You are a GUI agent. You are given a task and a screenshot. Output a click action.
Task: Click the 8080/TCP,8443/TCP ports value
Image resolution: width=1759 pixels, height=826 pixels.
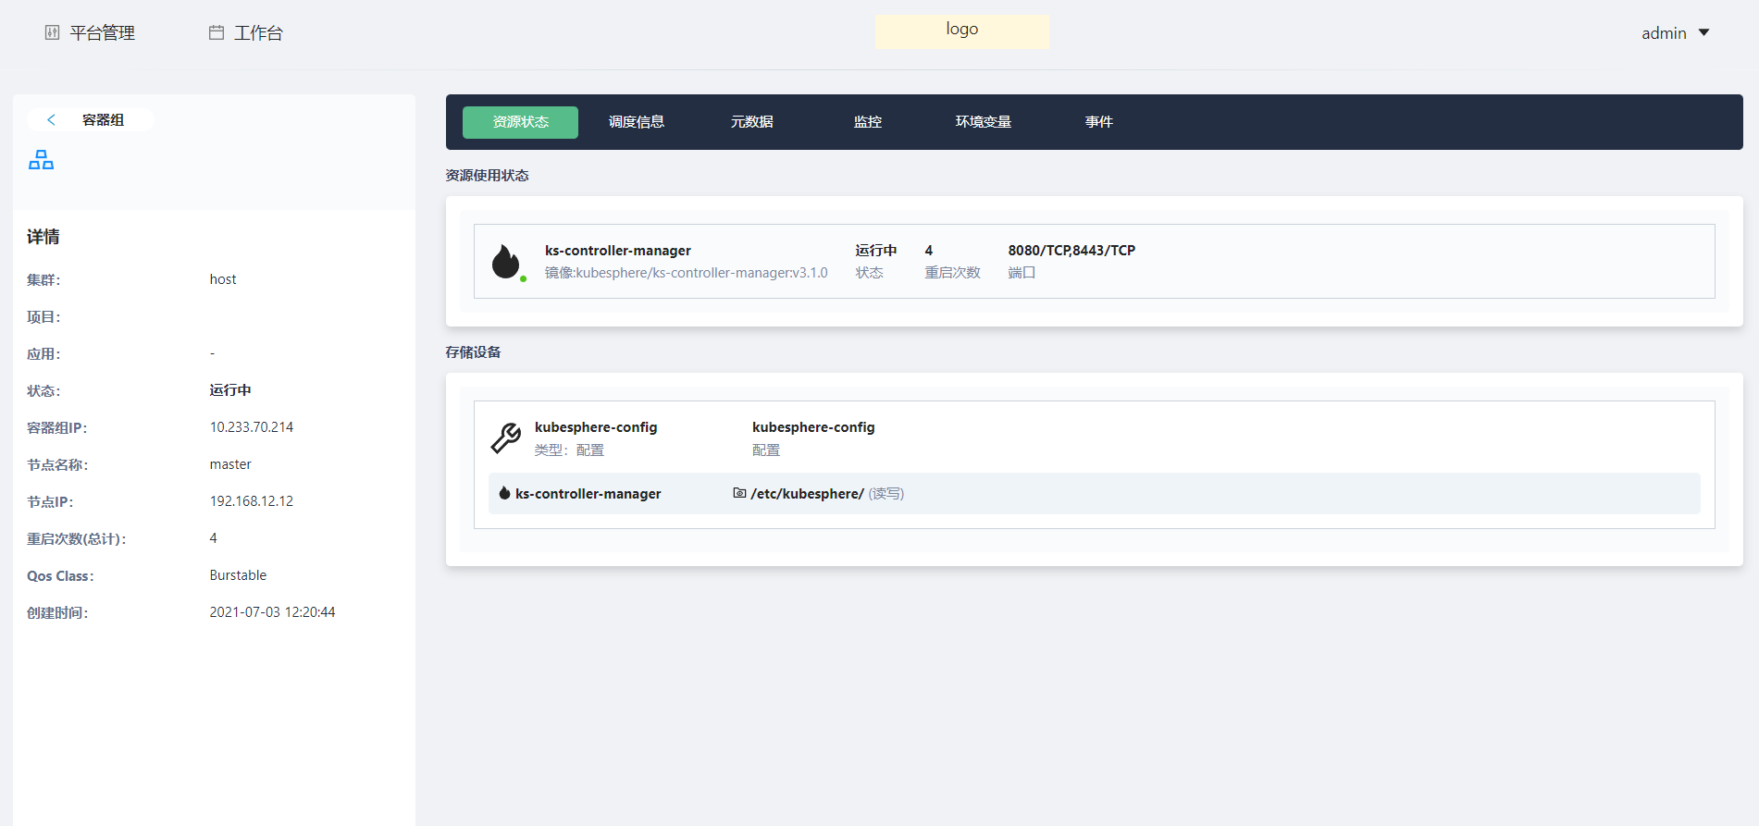click(x=1072, y=251)
